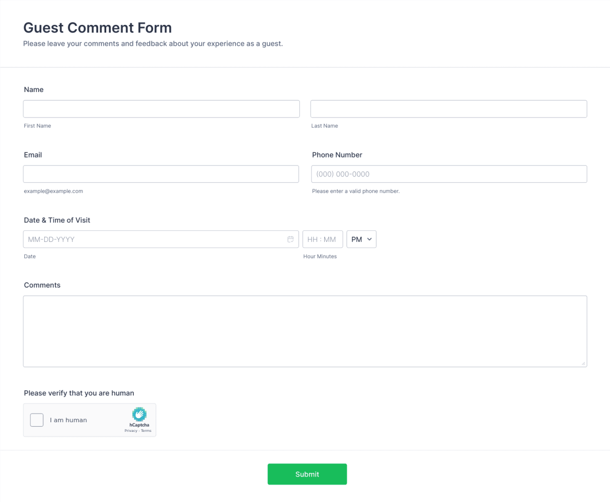Select the Email input field
Image resolution: width=610 pixels, height=502 pixels.
[x=161, y=174]
